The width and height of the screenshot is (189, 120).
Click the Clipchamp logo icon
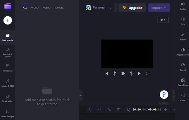point(8,6)
